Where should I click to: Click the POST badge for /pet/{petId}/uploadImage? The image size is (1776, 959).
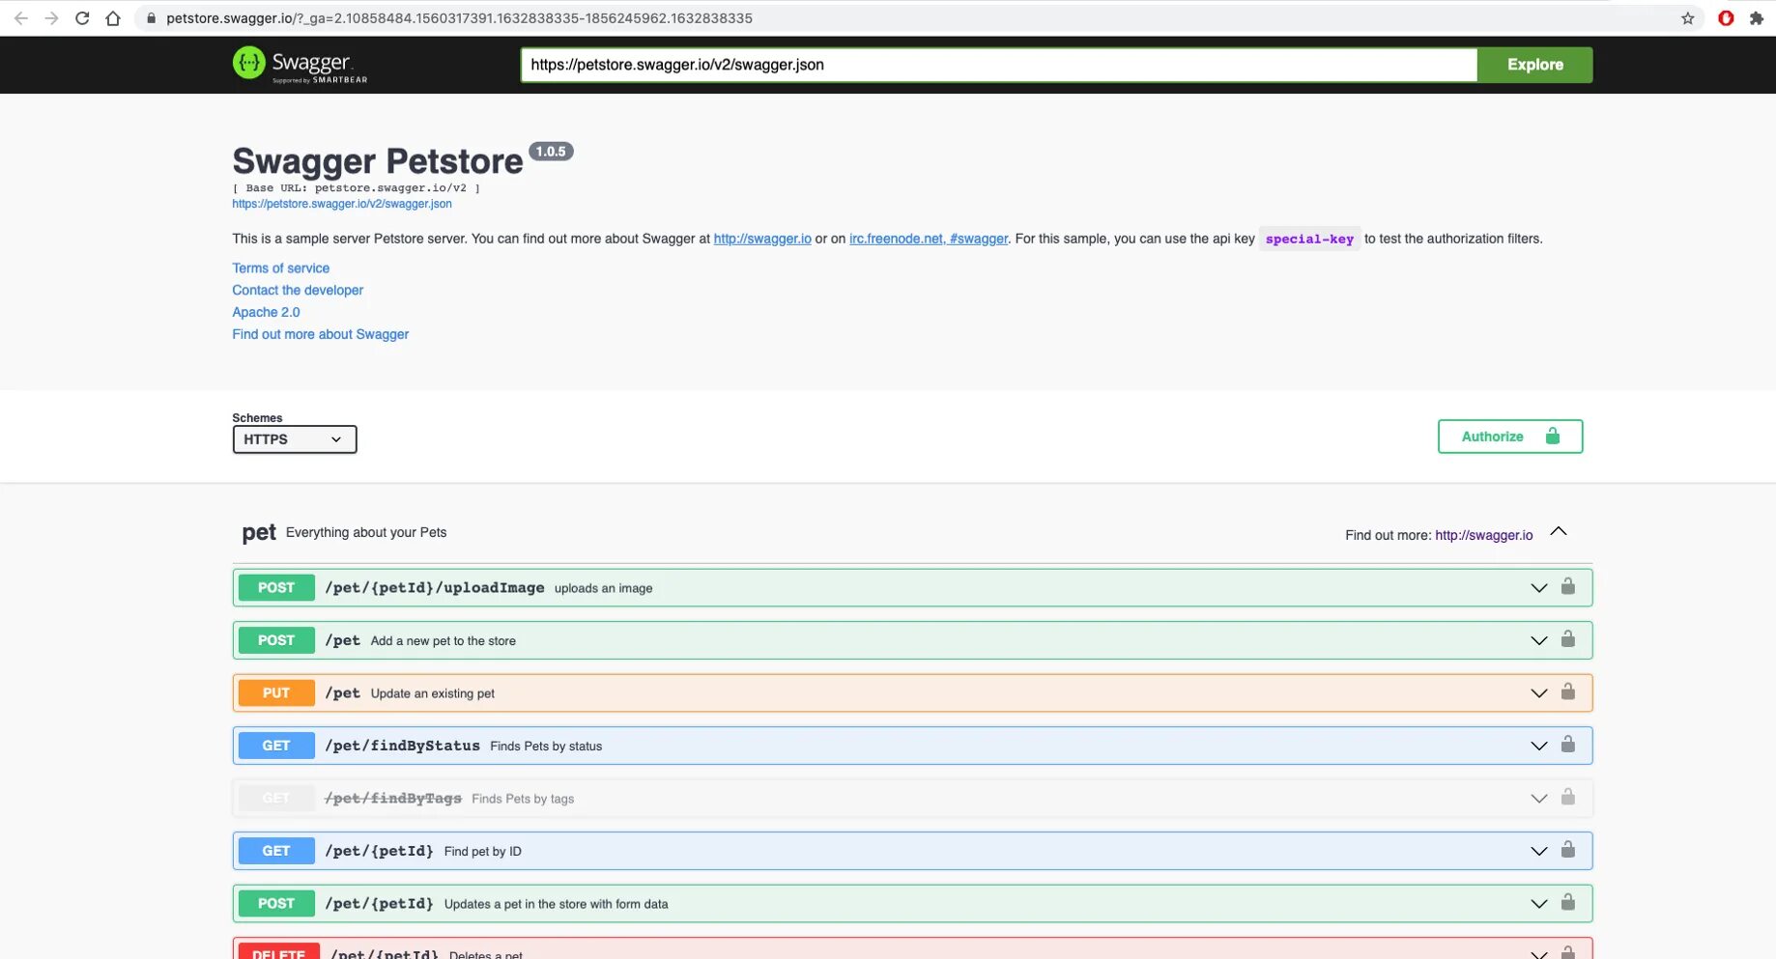tap(276, 588)
